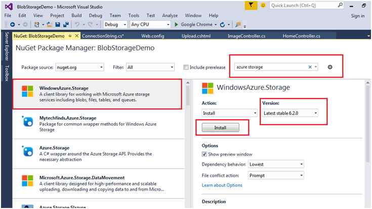Expand the Google Chrome browser dropdown arrow

216,25
